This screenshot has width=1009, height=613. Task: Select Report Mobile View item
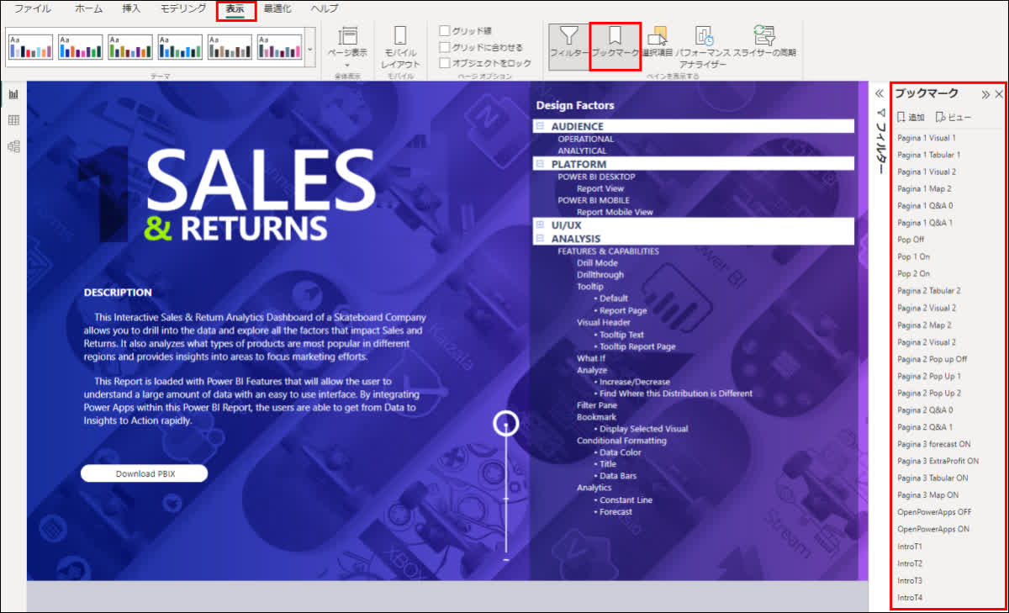(x=615, y=212)
